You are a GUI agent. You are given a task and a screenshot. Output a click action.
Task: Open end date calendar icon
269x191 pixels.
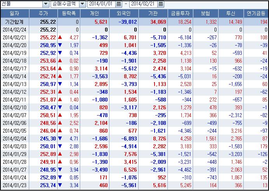point(160,4)
